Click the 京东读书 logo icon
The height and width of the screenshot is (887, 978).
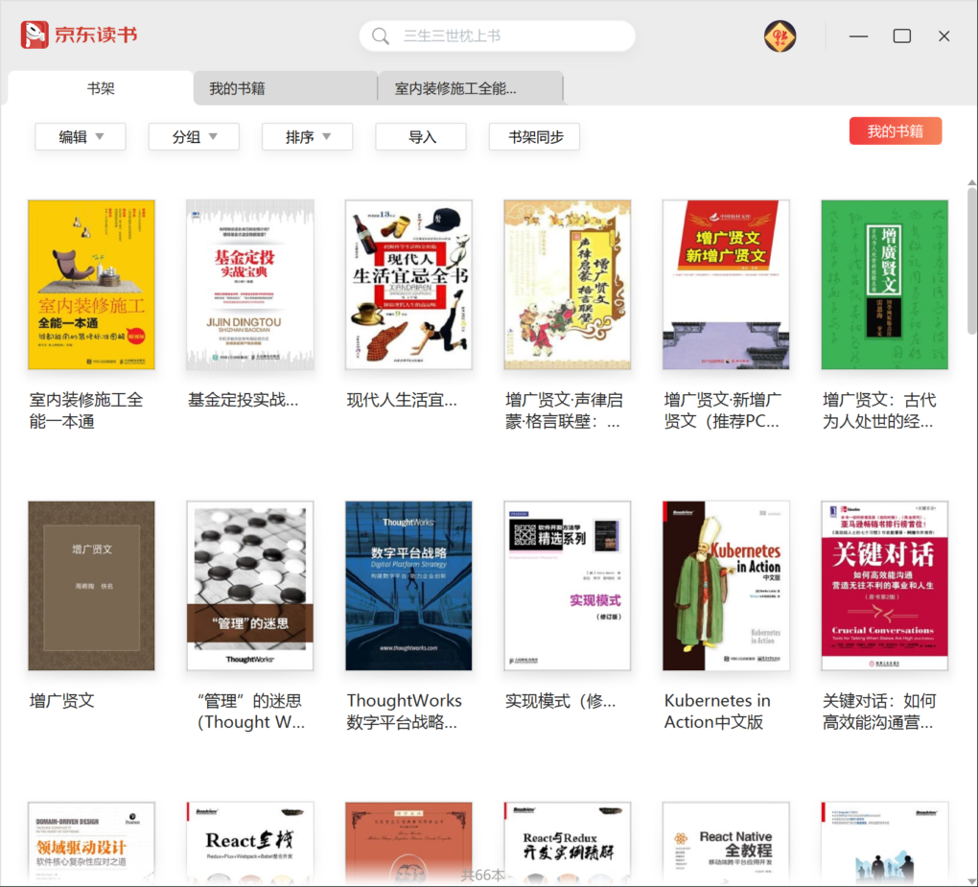[x=34, y=35]
